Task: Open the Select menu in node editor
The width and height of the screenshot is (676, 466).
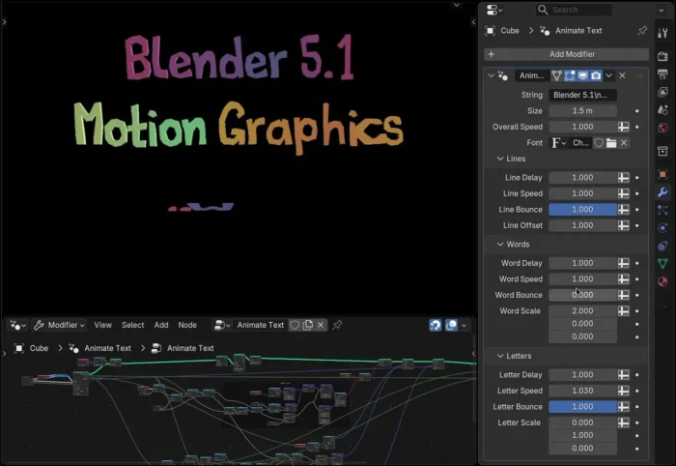Action: click(x=132, y=325)
